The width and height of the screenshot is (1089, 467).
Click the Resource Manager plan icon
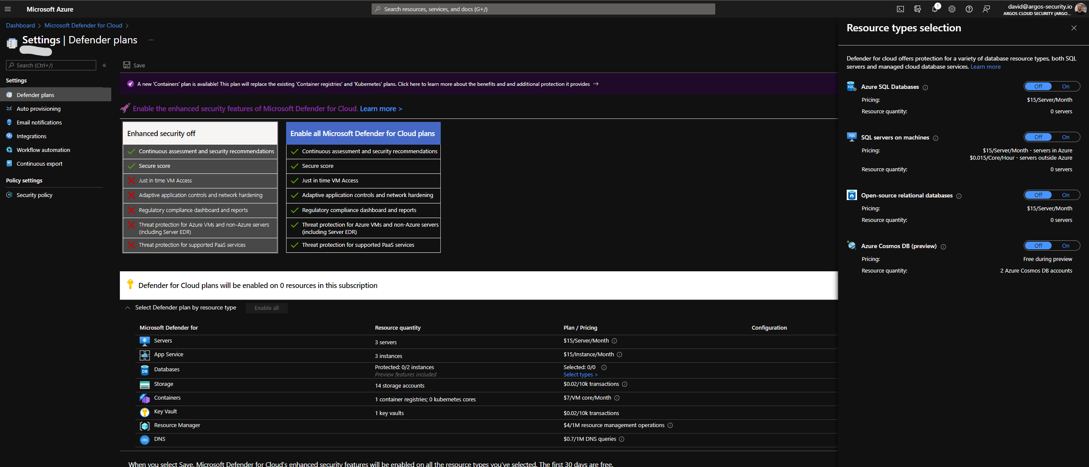click(x=145, y=426)
